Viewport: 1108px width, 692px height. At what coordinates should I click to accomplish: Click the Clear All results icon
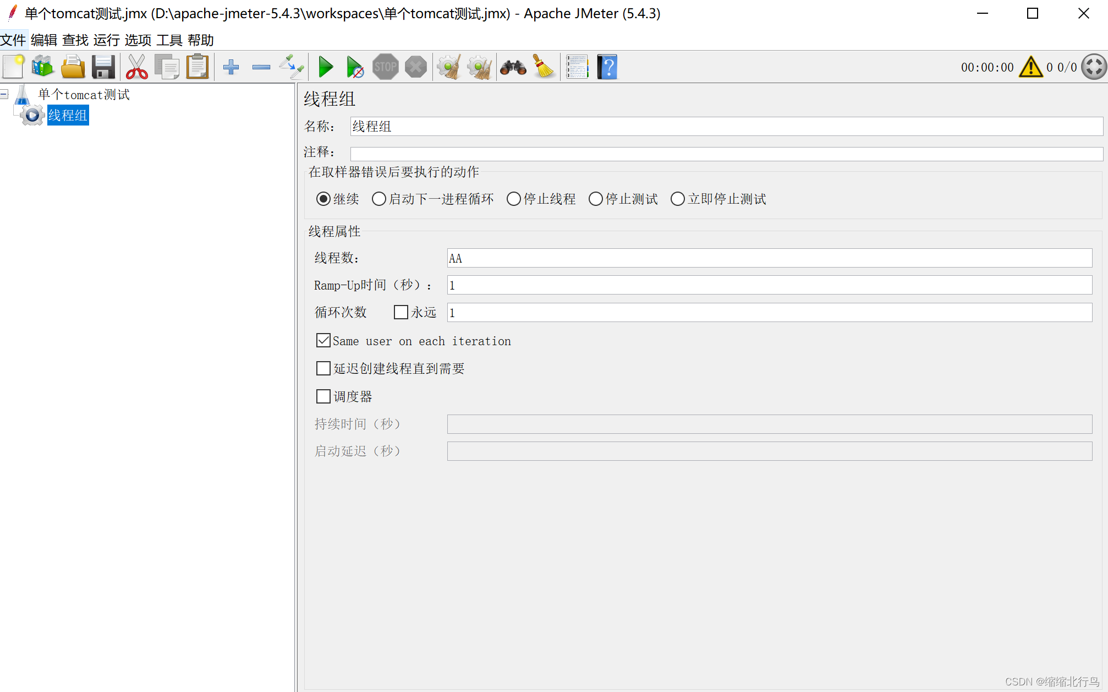click(x=480, y=67)
